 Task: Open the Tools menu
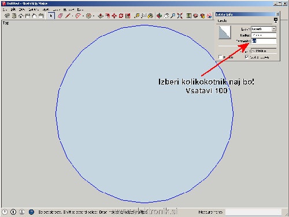point(57,9)
